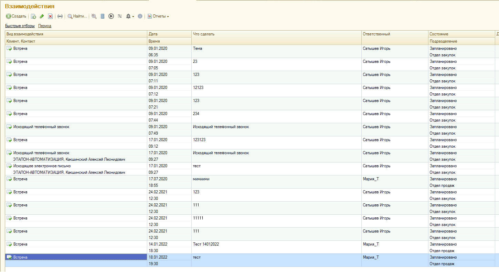Click the blue list settings icon
Image resolution: width=499 pixels, height=272 pixels.
(x=103, y=16)
